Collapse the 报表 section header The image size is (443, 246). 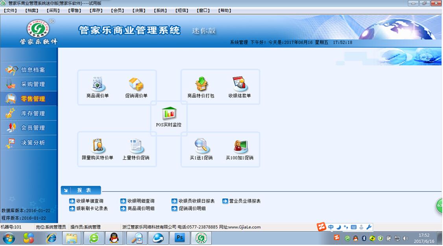(81, 190)
